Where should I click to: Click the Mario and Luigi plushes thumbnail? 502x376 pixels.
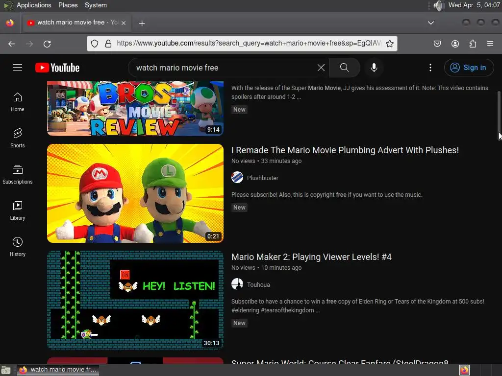pyautogui.click(x=135, y=193)
